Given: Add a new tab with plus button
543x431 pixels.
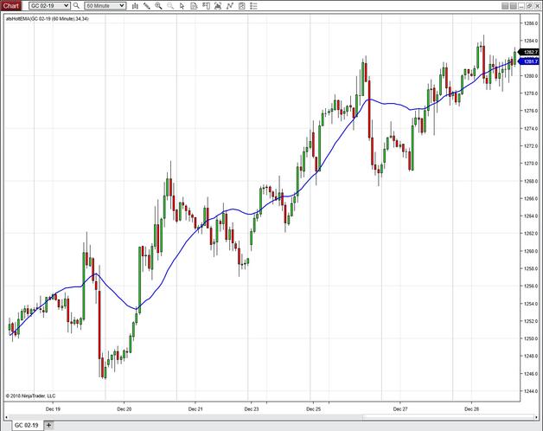Looking at the screenshot, I should coord(49,425).
